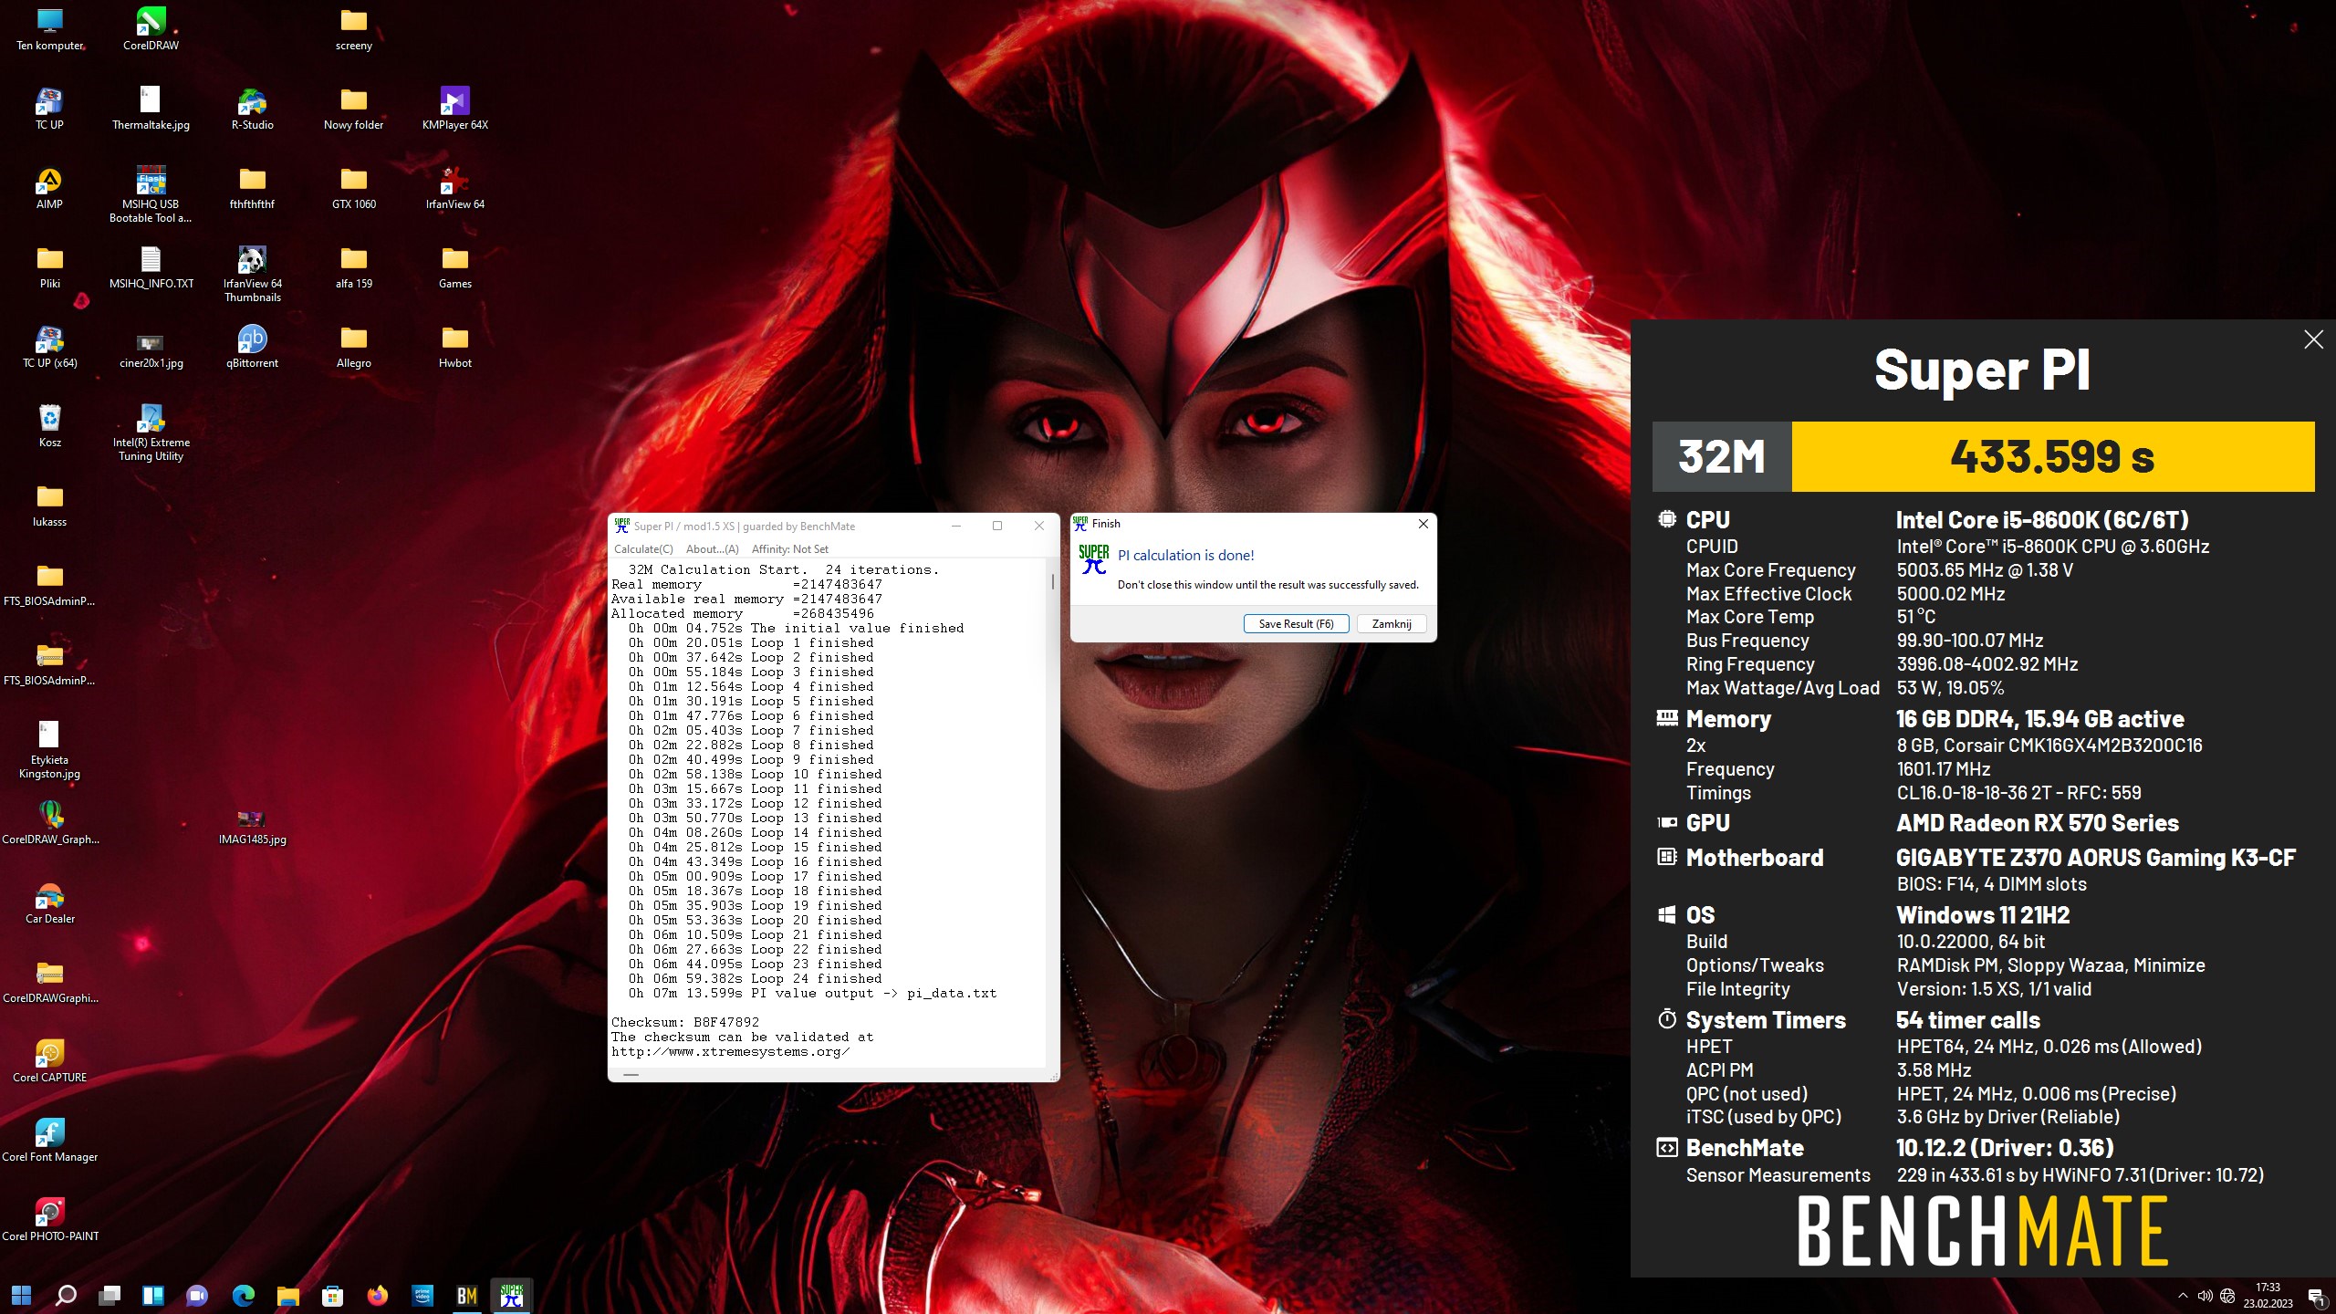Screen dimensions: 2336x1314
Task: Open Ten komputer desktop icon
Action: point(49,28)
